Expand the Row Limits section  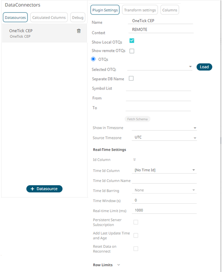click(118, 265)
